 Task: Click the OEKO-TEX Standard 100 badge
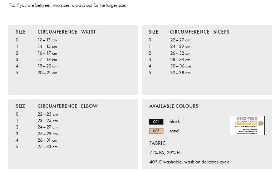click(x=247, y=126)
